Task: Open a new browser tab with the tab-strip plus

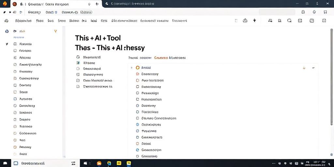Action: [97, 4]
